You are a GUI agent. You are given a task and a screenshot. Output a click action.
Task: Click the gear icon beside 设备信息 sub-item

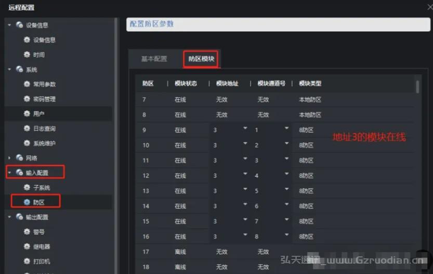tap(27, 40)
